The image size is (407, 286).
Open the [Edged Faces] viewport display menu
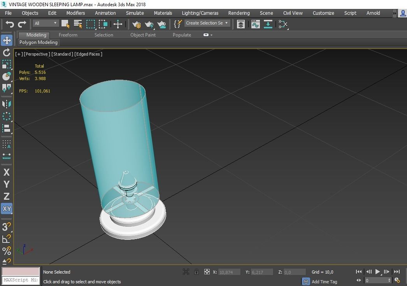(x=88, y=54)
